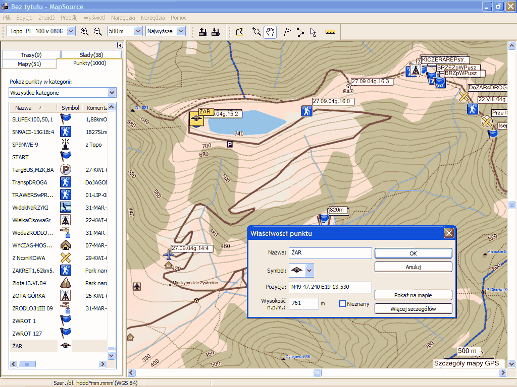Open the Plik menu
The image size is (517, 387).
coord(7,18)
